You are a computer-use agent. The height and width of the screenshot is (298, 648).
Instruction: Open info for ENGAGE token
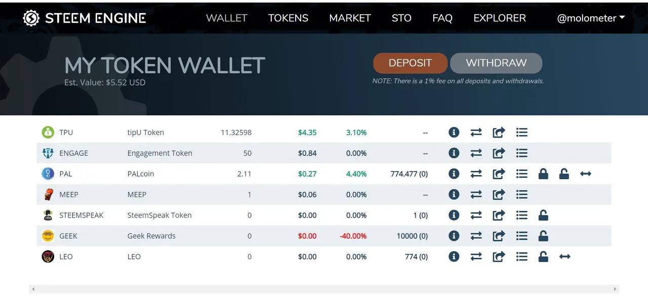pos(454,153)
